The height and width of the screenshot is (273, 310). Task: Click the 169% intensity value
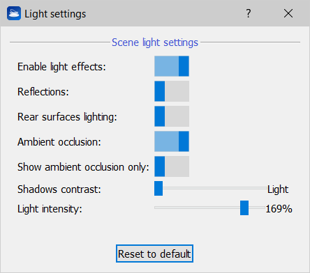pos(279,209)
